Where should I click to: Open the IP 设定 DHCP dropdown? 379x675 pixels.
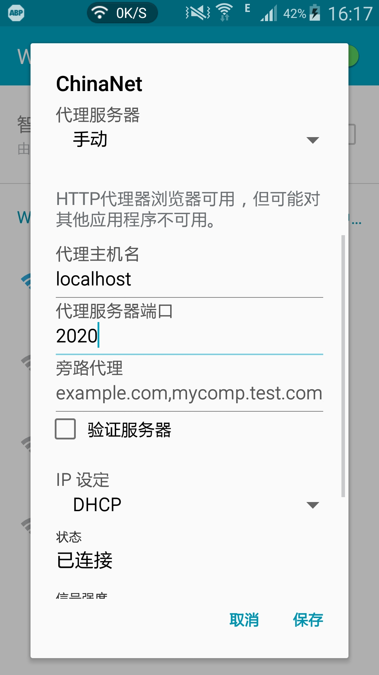tap(189, 505)
